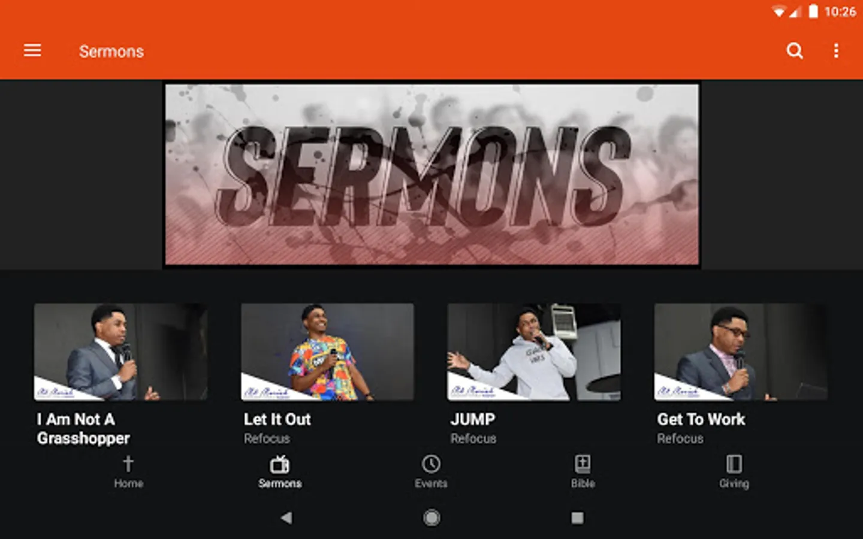Viewport: 863px width, 539px height.
Task: Open the hamburger navigation menu
Action: [x=32, y=50]
